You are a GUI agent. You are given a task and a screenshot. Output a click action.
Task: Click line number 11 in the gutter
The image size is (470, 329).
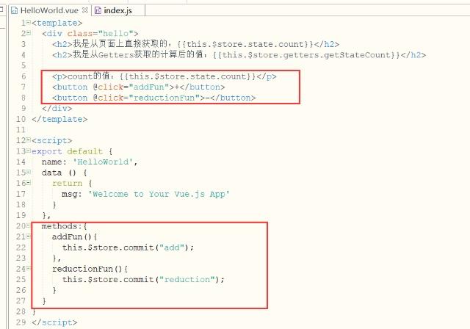point(21,130)
